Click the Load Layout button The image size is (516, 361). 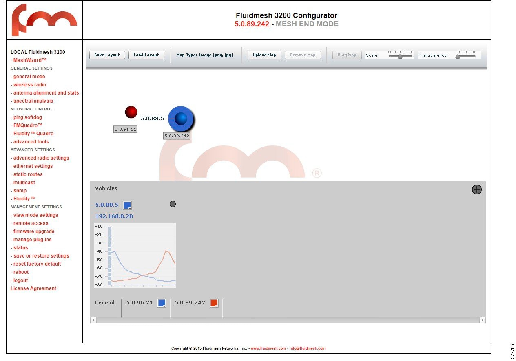click(x=146, y=55)
